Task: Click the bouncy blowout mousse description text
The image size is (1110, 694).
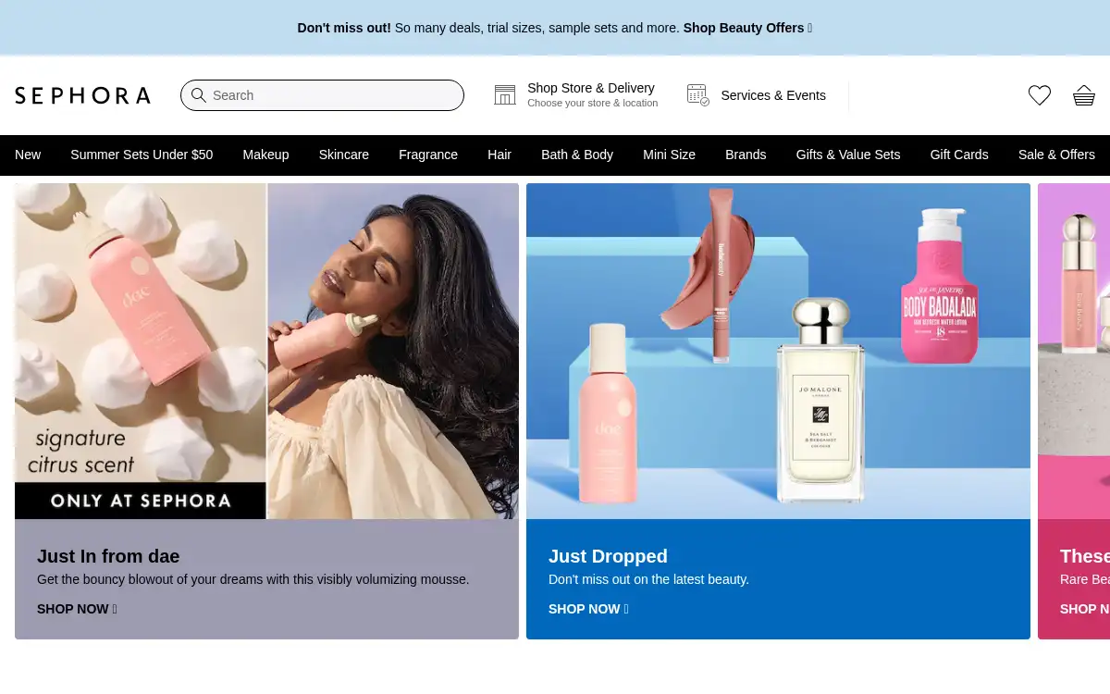Action: pyautogui.click(x=253, y=579)
